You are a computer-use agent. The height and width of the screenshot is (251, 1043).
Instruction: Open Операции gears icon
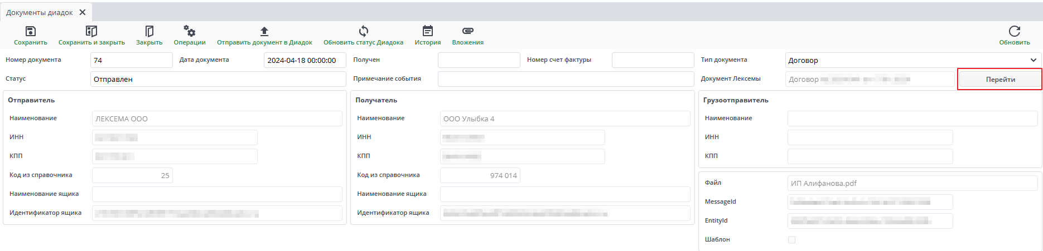coord(190,32)
